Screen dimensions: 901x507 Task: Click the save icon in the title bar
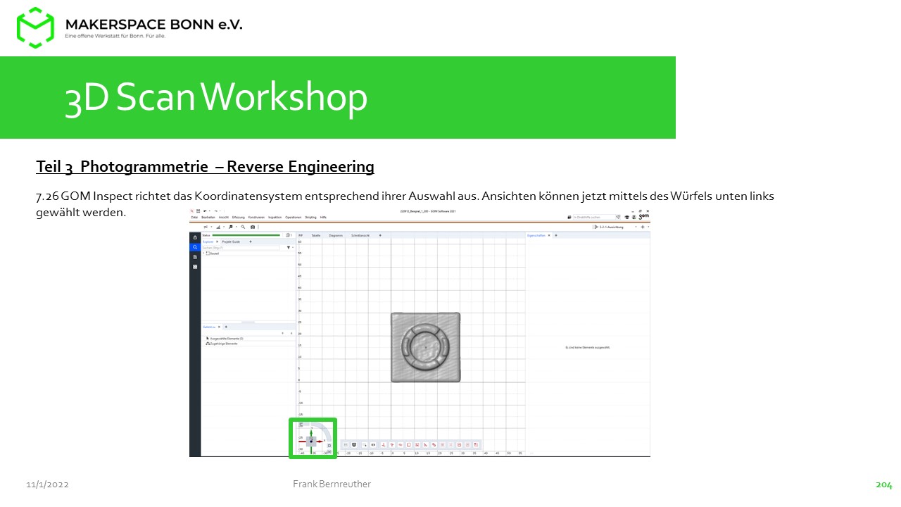point(199,211)
